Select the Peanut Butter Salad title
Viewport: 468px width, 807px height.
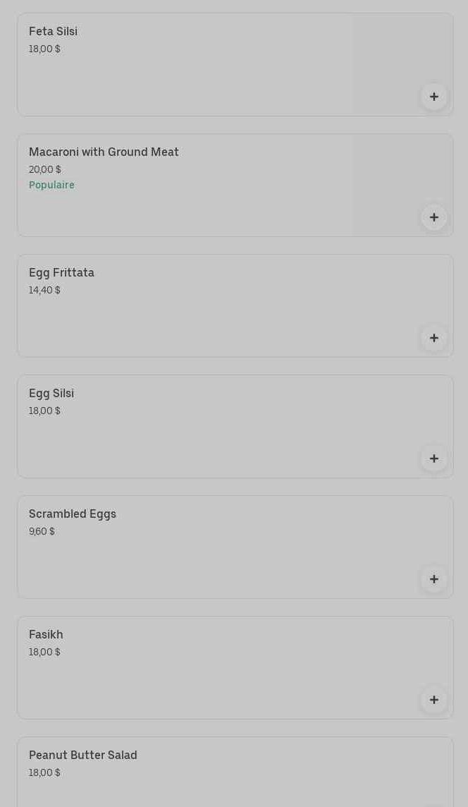(83, 755)
